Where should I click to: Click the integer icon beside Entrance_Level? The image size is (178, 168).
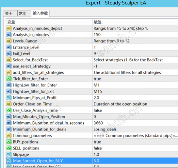9,47
